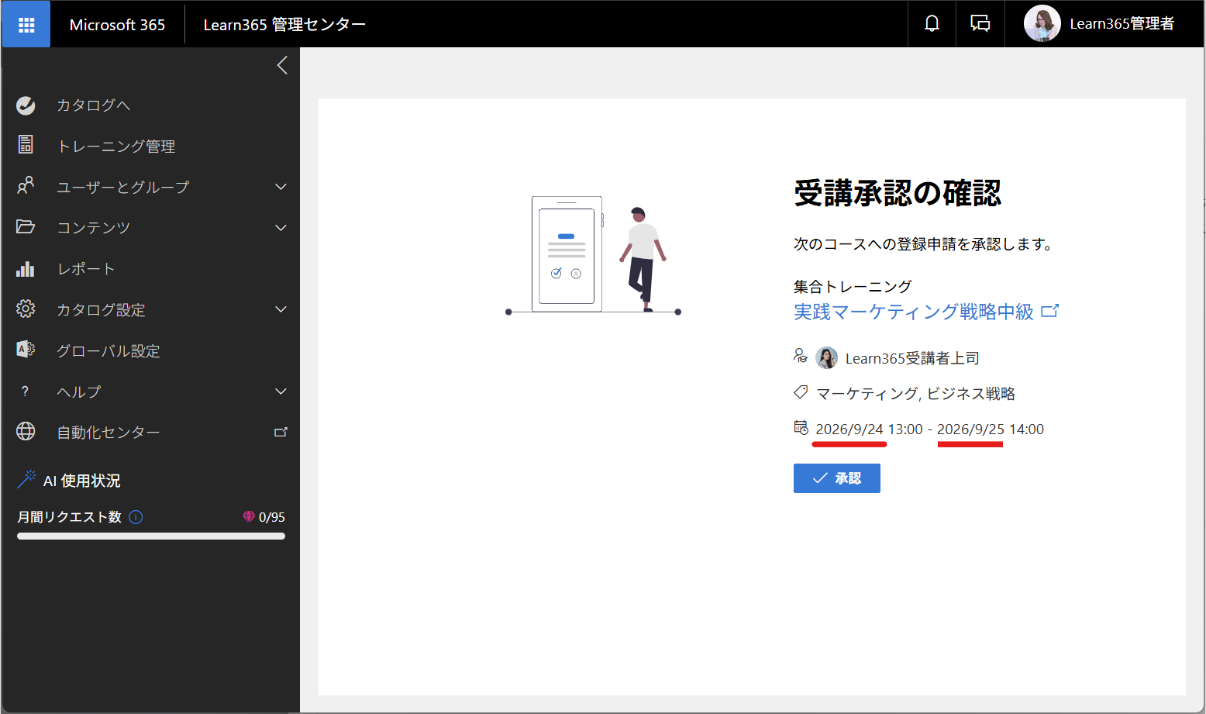
Task: Click the トレーニング管理 document icon
Action: pos(26,145)
